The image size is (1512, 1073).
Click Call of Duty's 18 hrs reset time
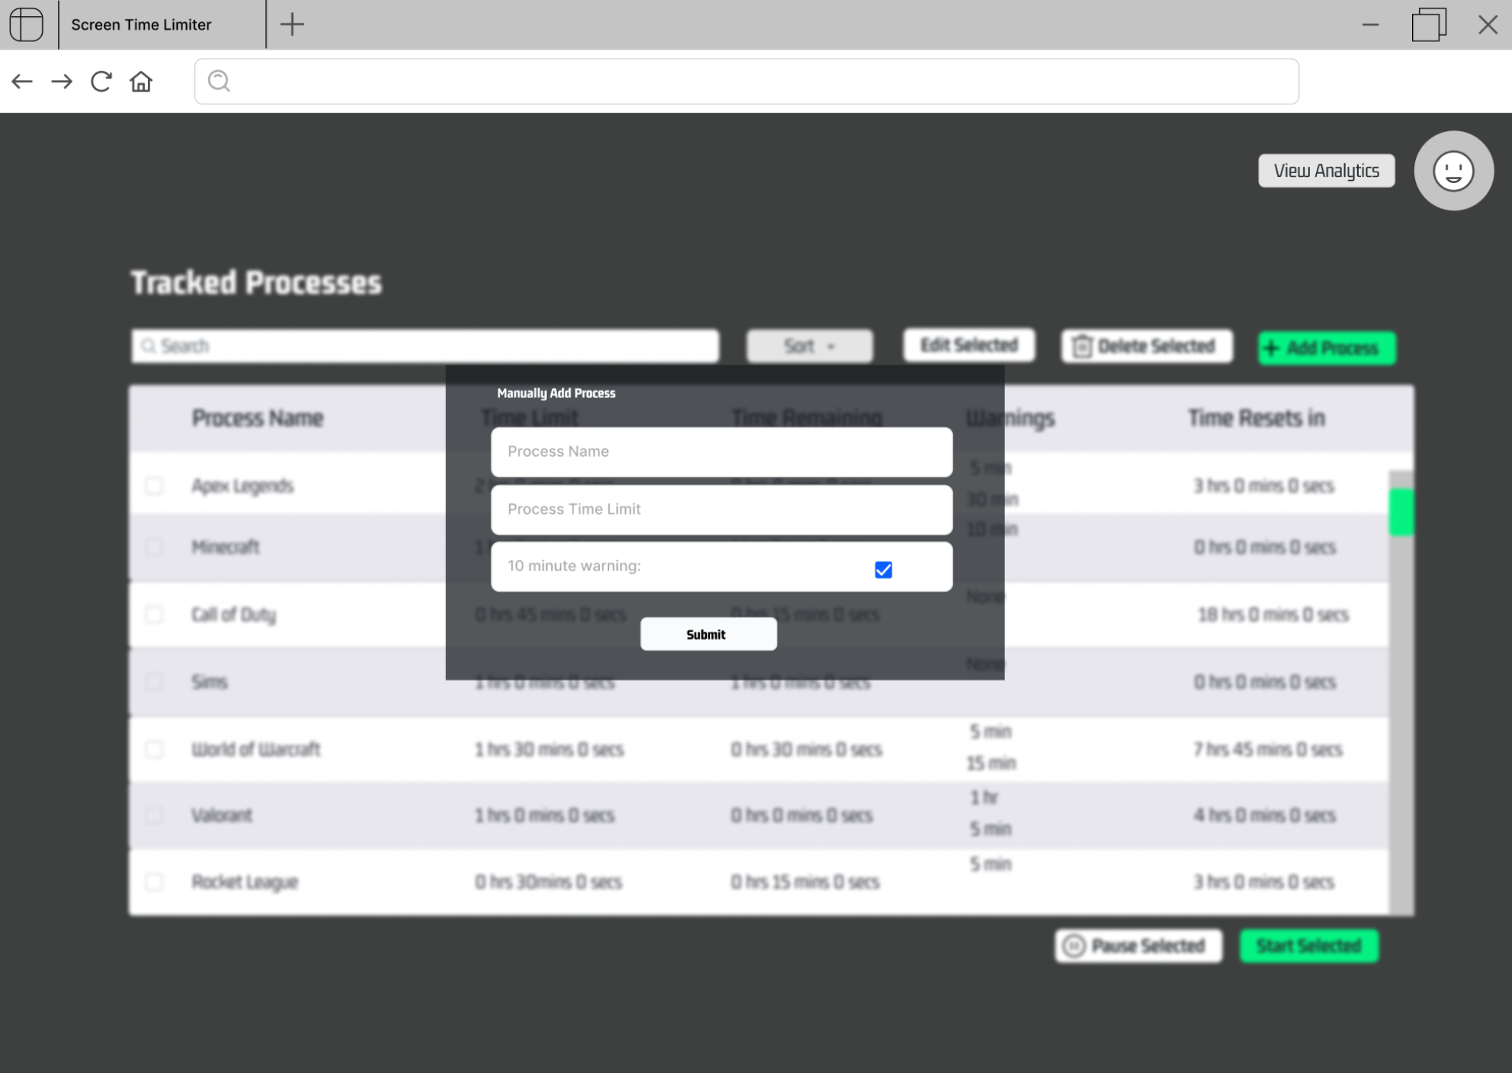[1273, 615]
